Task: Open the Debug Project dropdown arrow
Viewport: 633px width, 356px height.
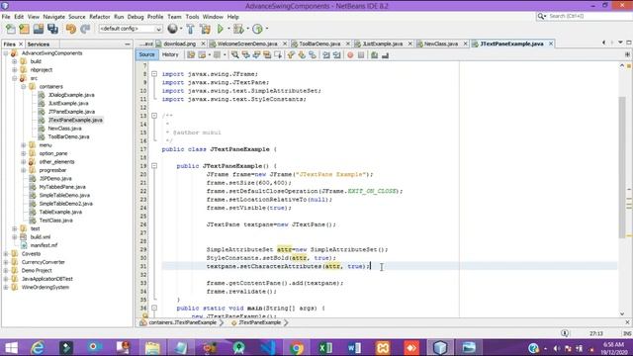Action: [247, 29]
